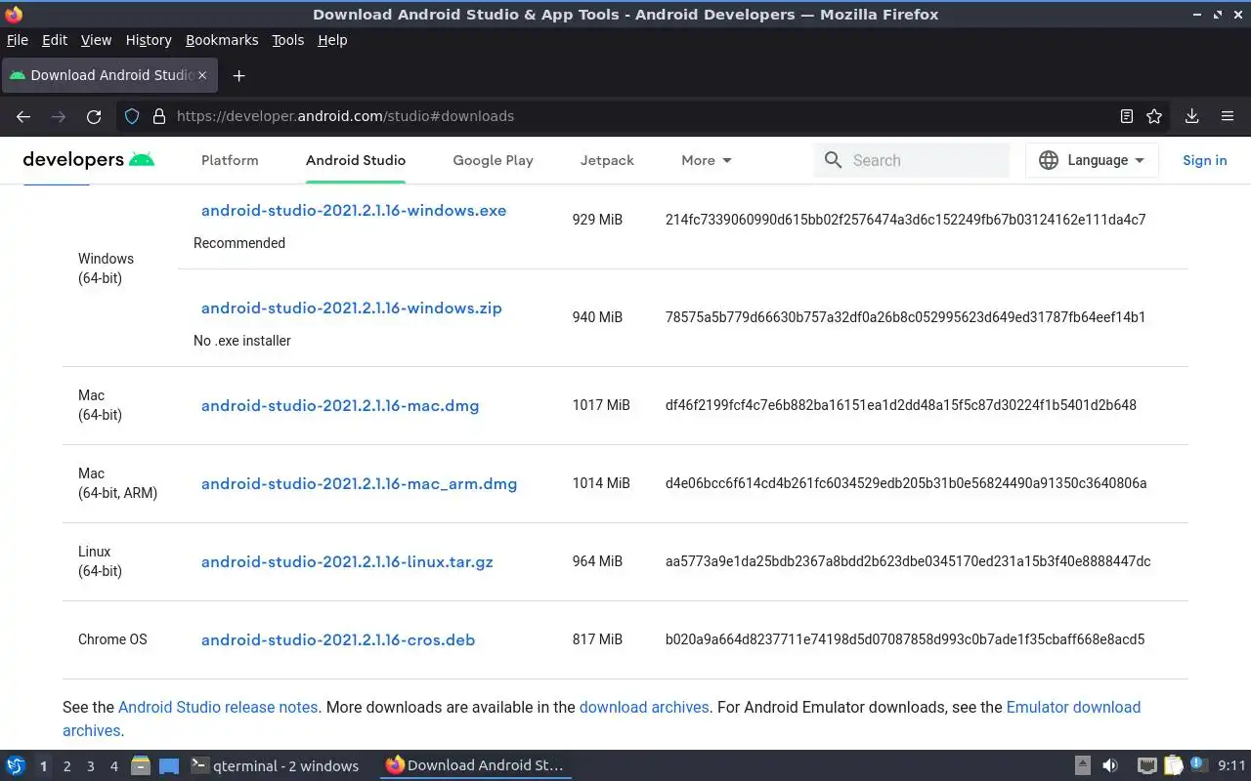Expand the More dropdown in site navigation
The height and width of the screenshot is (781, 1251).
[707, 160]
